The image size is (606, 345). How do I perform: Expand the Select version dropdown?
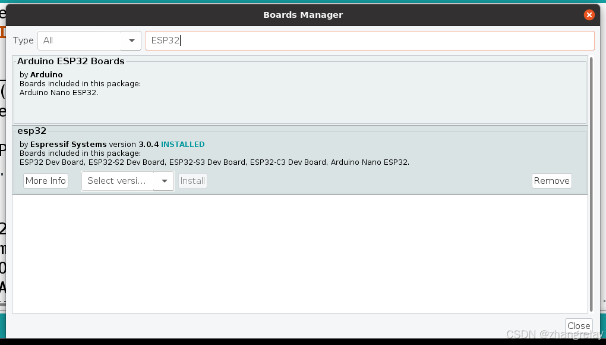128,181
